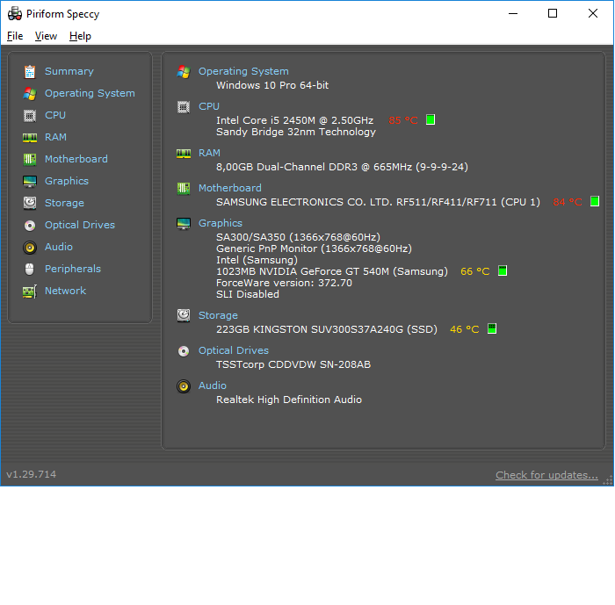Click the Motherboard icon in sidebar
Image resolution: width=615 pixels, height=605 pixels.
click(30, 159)
